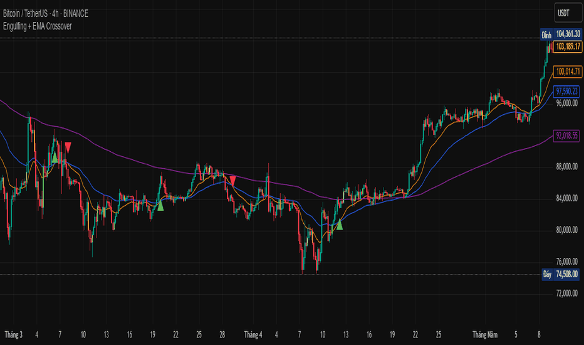Viewport: 584px width, 345px height.
Task: Click the 96,000.00 price axis tick
Action: point(566,103)
